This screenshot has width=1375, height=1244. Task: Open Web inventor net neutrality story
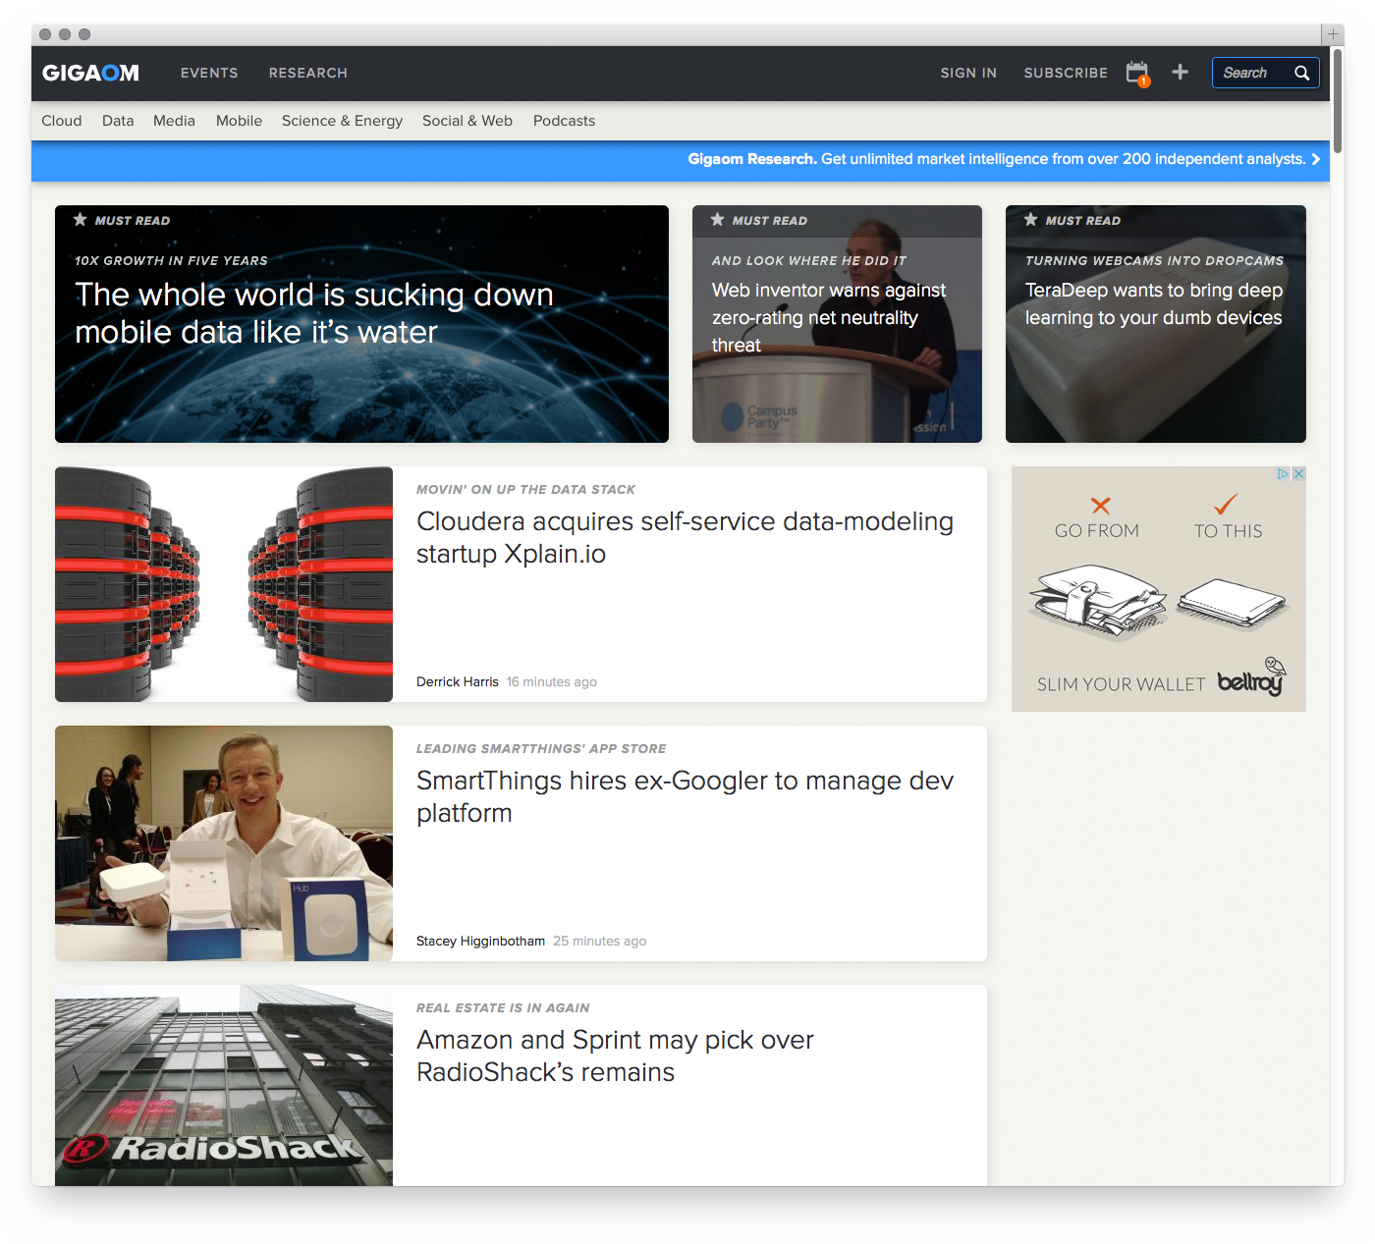point(829,317)
